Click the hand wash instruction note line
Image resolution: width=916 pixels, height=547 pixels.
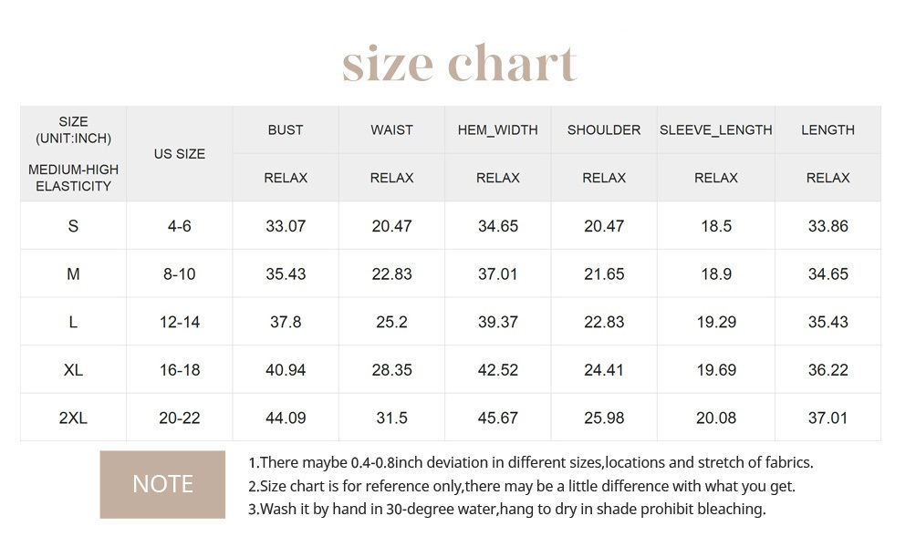[506, 509]
